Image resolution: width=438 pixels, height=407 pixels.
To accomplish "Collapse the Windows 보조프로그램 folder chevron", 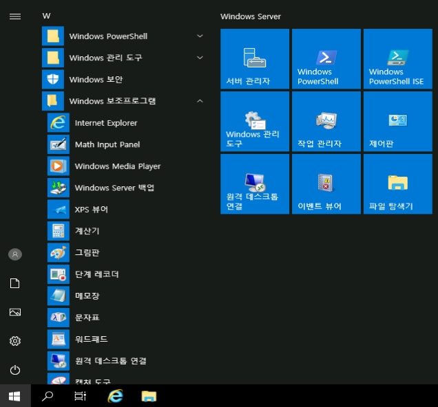I will [200, 101].
